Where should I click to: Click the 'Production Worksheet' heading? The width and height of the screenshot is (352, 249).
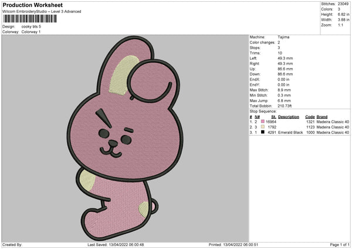(x=32, y=5)
